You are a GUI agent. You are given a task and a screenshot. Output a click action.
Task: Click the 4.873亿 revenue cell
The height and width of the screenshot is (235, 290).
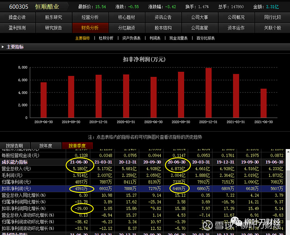click(x=178, y=169)
